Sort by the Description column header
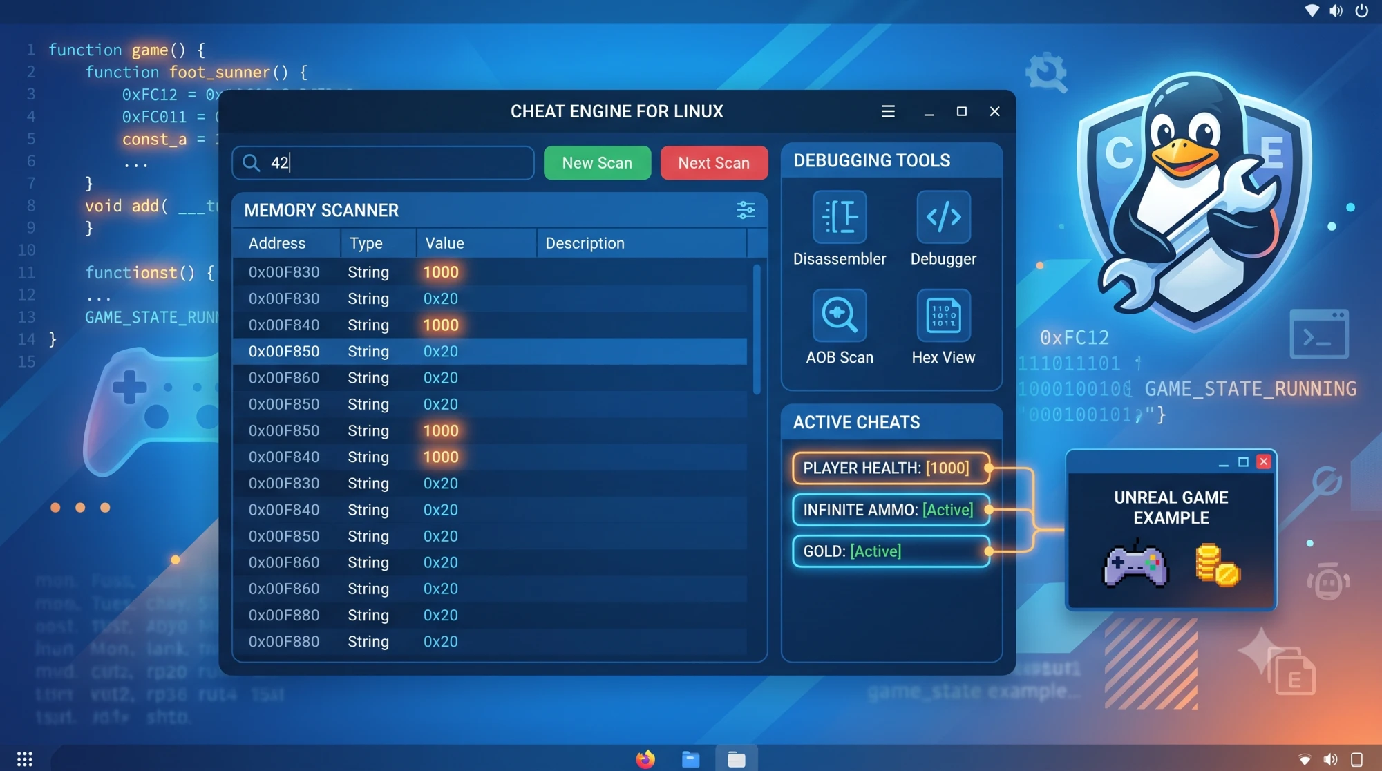This screenshot has width=1382, height=771. [x=641, y=243]
